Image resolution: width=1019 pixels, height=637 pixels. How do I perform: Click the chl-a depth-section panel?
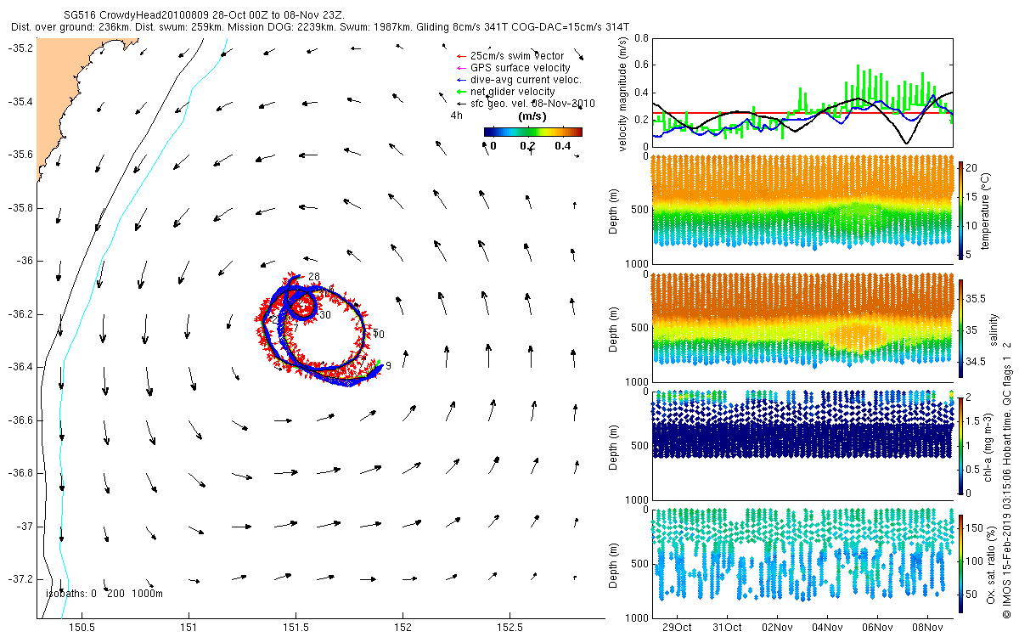pyautogui.click(x=802, y=445)
